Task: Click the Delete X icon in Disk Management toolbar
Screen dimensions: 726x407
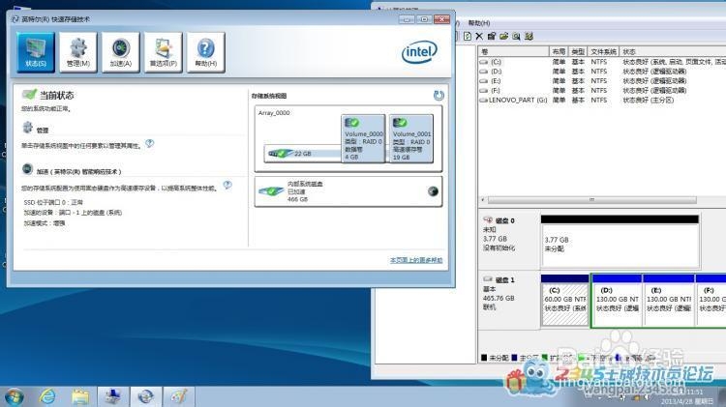Action: [x=479, y=36]
